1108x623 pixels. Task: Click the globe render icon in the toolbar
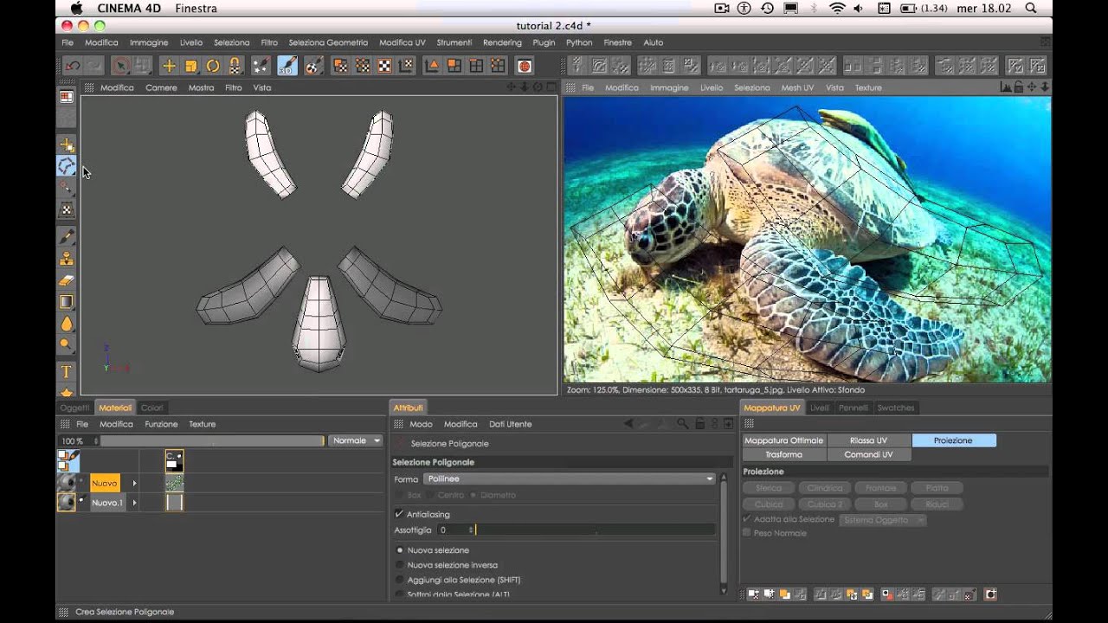[524, 66]
